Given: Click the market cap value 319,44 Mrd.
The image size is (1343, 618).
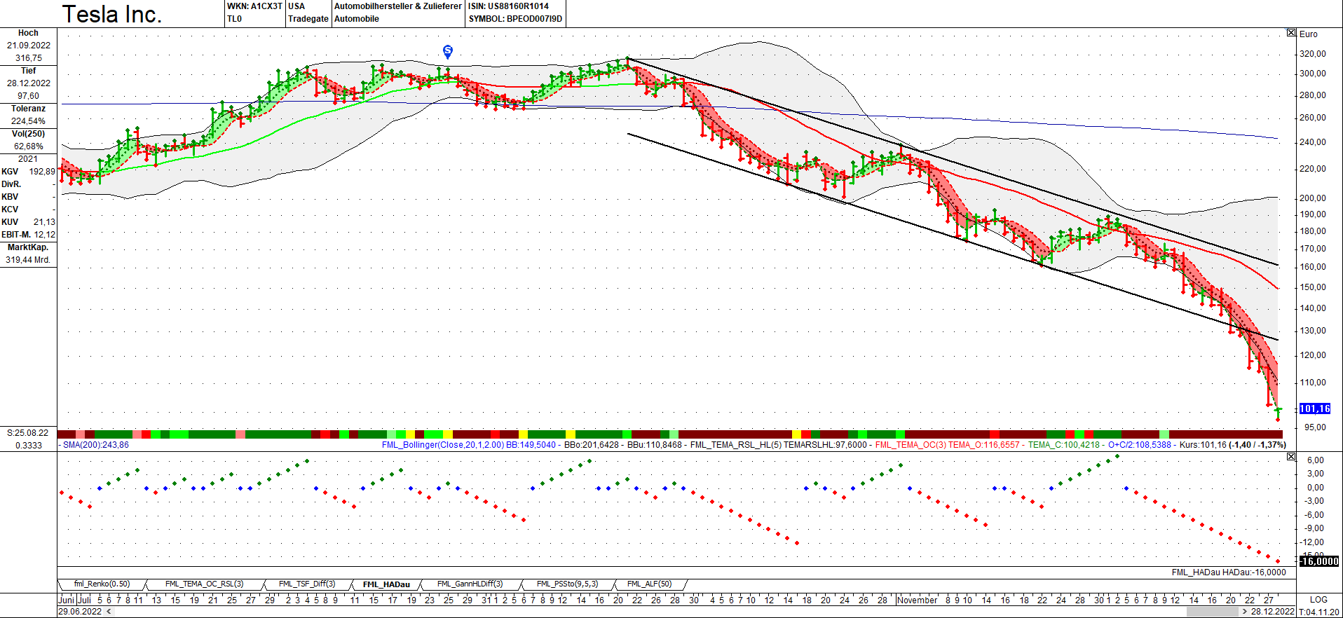Looking at the screenshot, I should pos(28,260).
